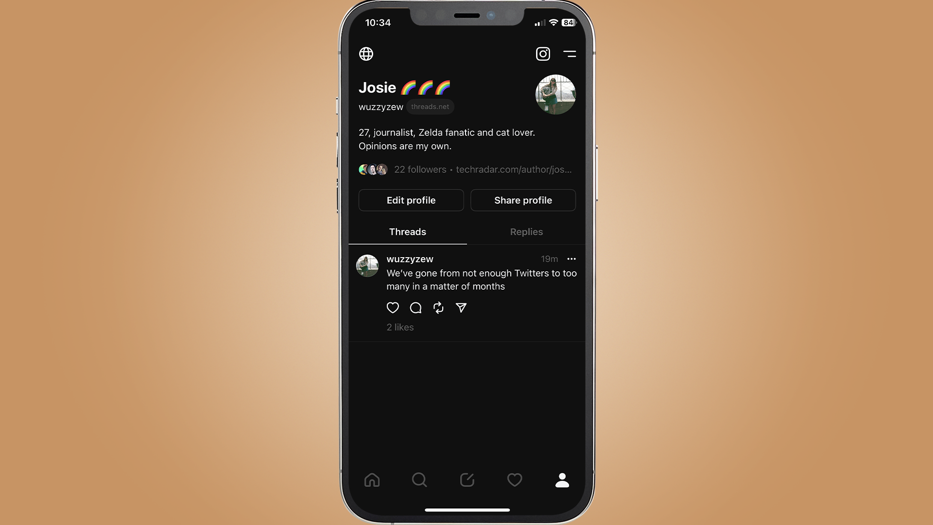Tap the followers count to expand

pyautogui.click(x=420, y=169)
